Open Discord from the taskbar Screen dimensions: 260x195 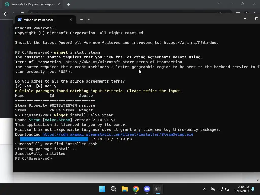point(147,189)
